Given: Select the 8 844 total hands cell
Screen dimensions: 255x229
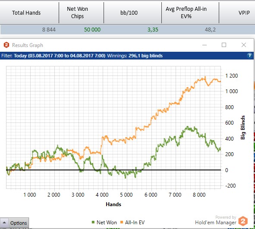Looking at the screenshot, I should tap(49, 30).
